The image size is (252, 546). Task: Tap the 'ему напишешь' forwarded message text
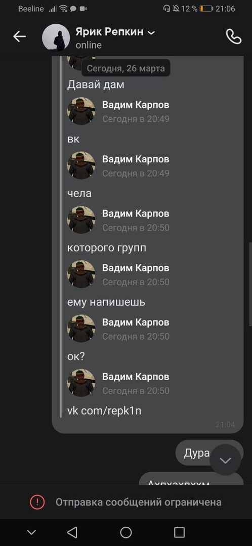coord(106,302)
